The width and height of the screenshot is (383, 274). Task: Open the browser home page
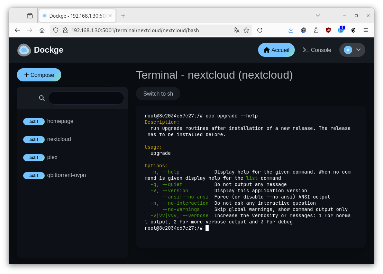coord(42,30)
